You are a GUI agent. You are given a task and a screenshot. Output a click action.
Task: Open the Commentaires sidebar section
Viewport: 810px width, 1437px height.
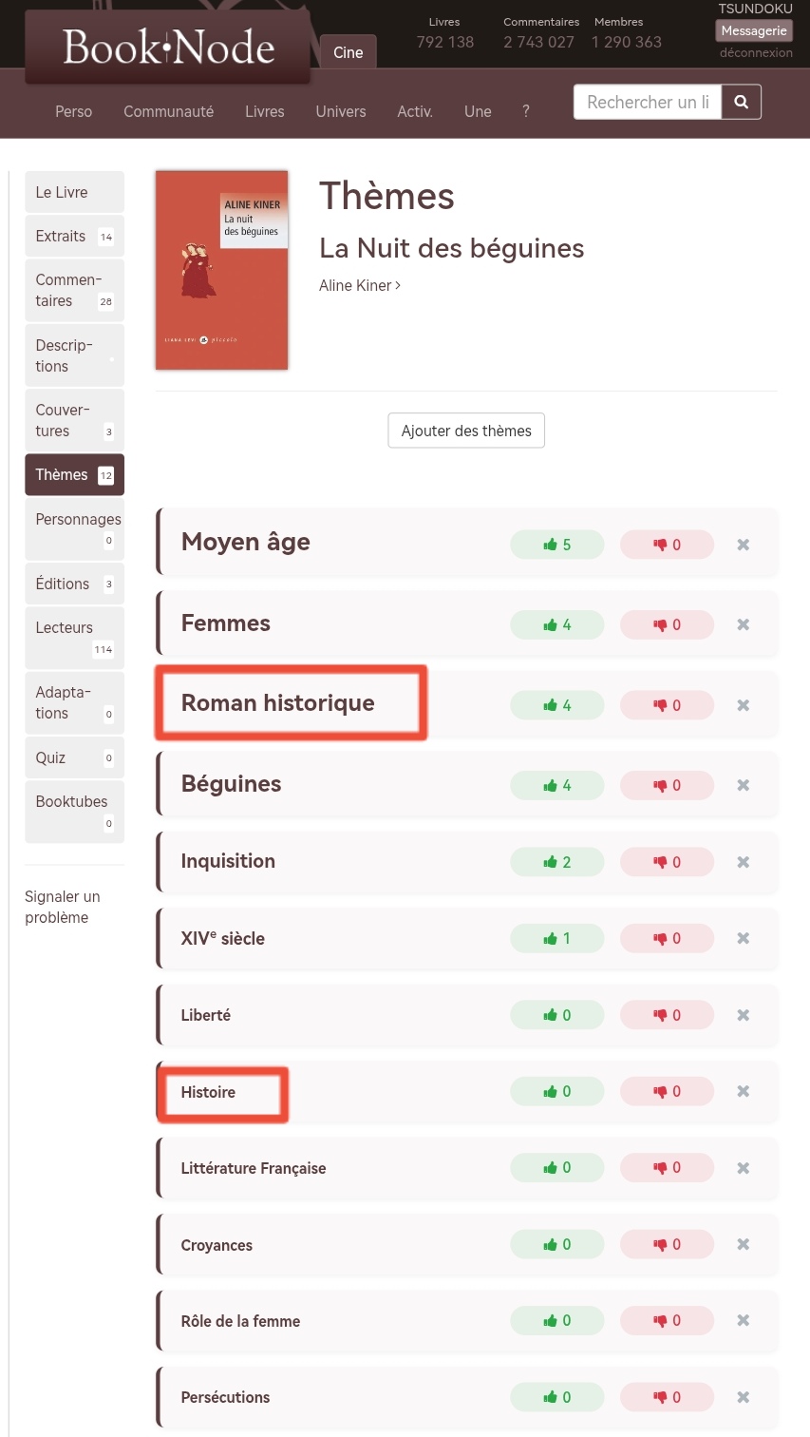(74, 290)
